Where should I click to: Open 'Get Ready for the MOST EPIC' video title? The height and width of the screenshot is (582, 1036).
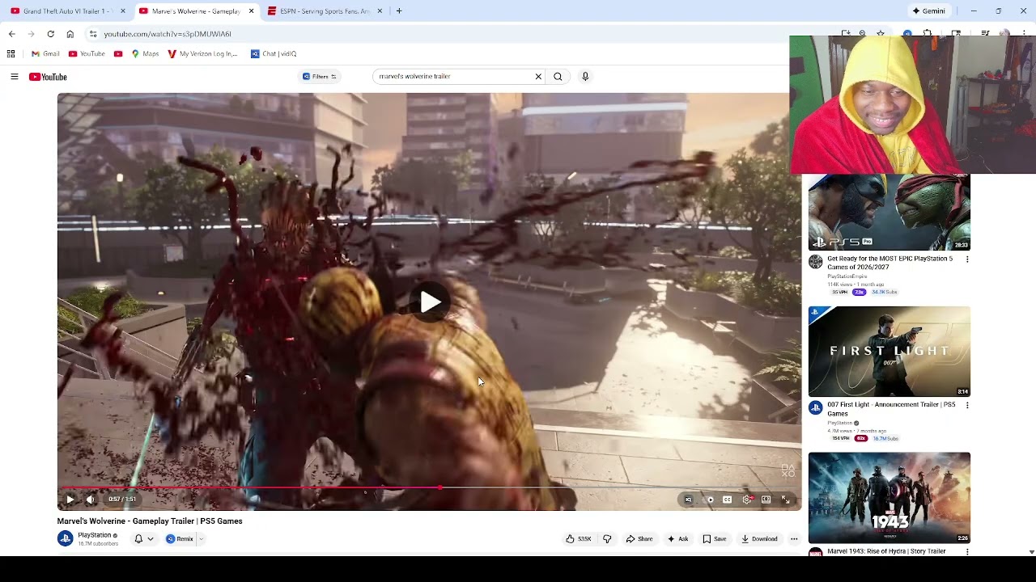click(890, 263)
